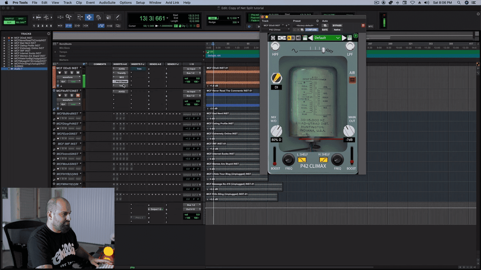Select the Grabber hand tool
The width and height of the screenshot is (481, 270).
coord(98,17)
